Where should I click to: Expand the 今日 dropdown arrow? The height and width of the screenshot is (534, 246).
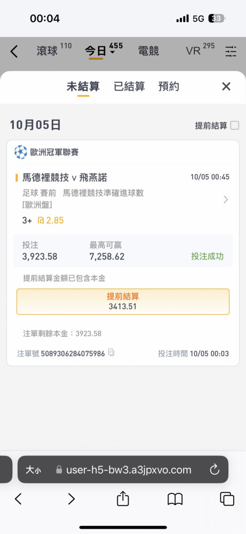[112, 52]
